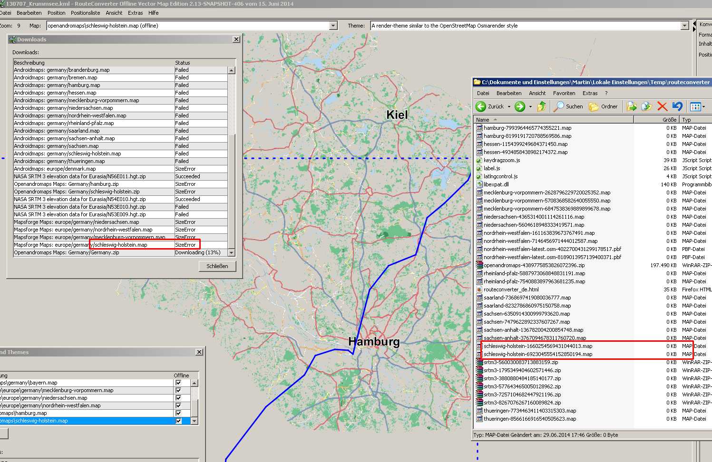Open the Zurück history dropdown arrow
Viewport: 712px width, 462px height.
pyautogui.click(x=509, y=106)
